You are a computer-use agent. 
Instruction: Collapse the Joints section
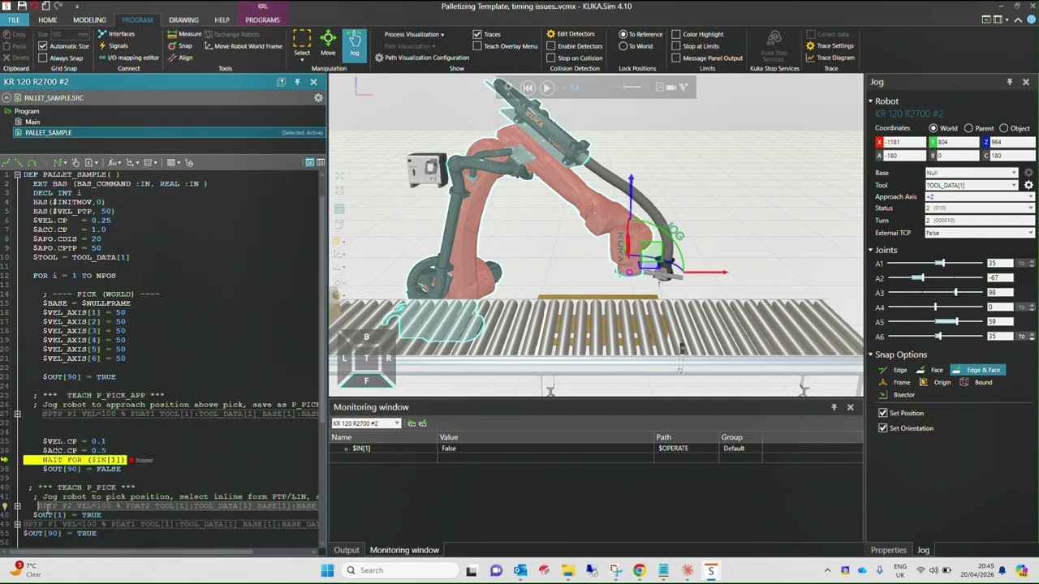870,250
